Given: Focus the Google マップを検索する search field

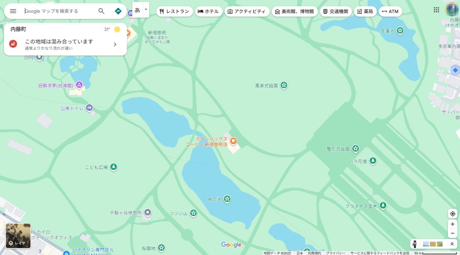Looking at the screenshot, I should (59, 11).
